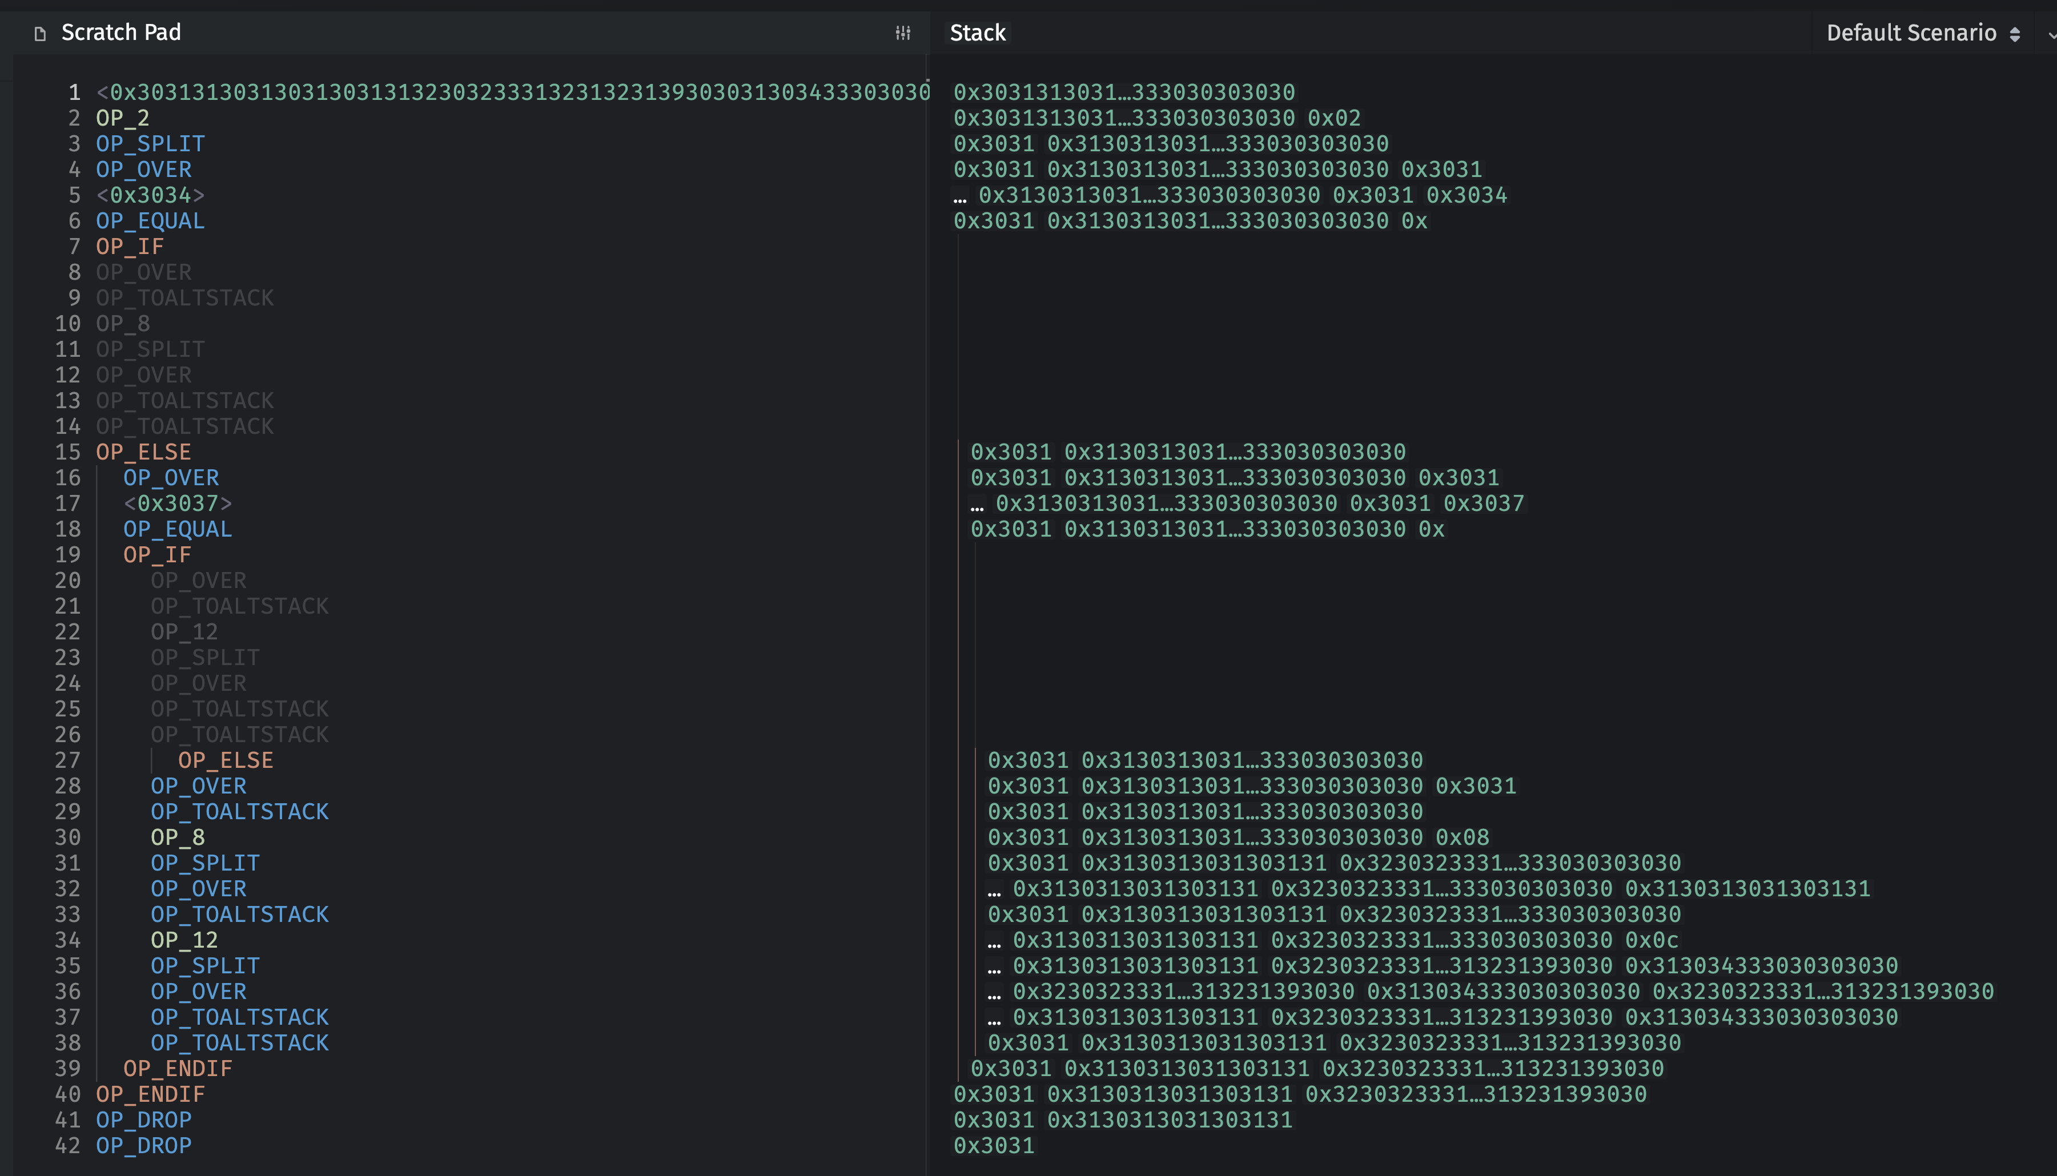Click the final OP_DROP on line 42
The height and width of the screenshot is (1176, 2057).
pyautogui.click(x=143, y=1145)
